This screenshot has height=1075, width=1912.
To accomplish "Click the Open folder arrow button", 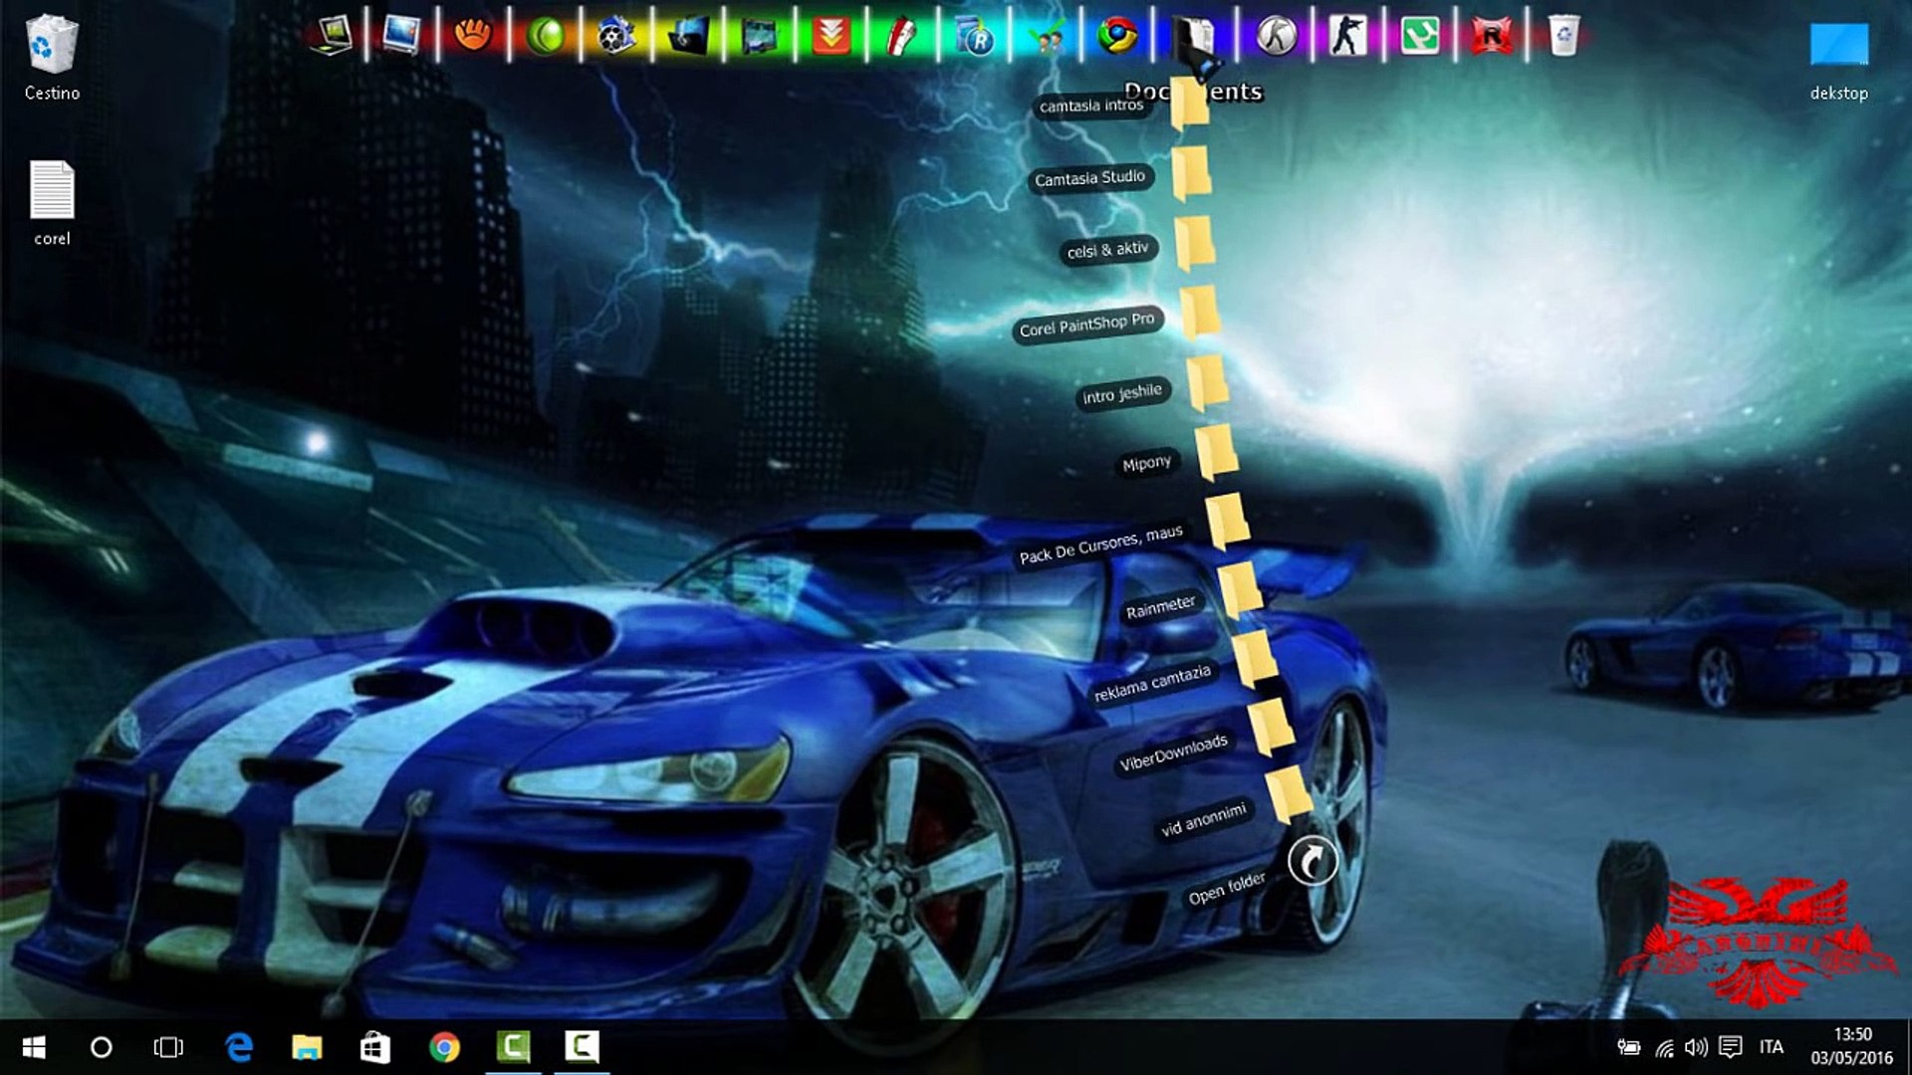I will 1312,861.
